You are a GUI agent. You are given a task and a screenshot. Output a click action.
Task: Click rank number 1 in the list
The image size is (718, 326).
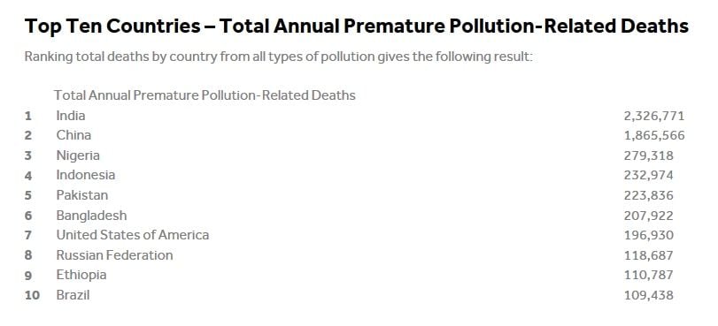coord(28,116)
